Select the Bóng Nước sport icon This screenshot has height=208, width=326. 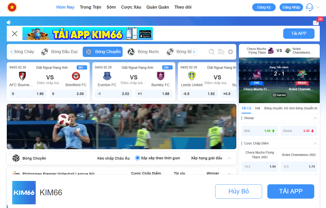pyautogui.click(x=131, y=52)
